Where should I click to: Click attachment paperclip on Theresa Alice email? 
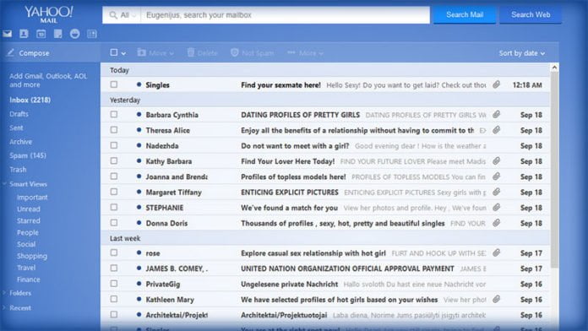[x=496, y=130]
